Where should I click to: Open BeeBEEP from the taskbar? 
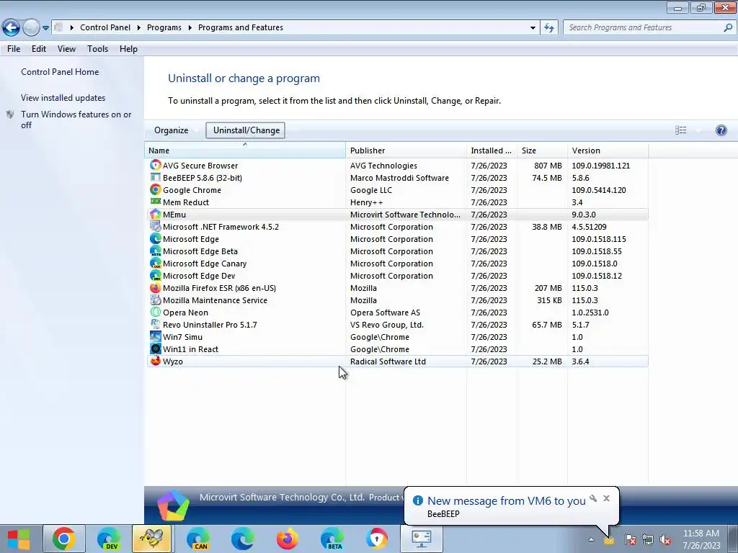[151, 539]
